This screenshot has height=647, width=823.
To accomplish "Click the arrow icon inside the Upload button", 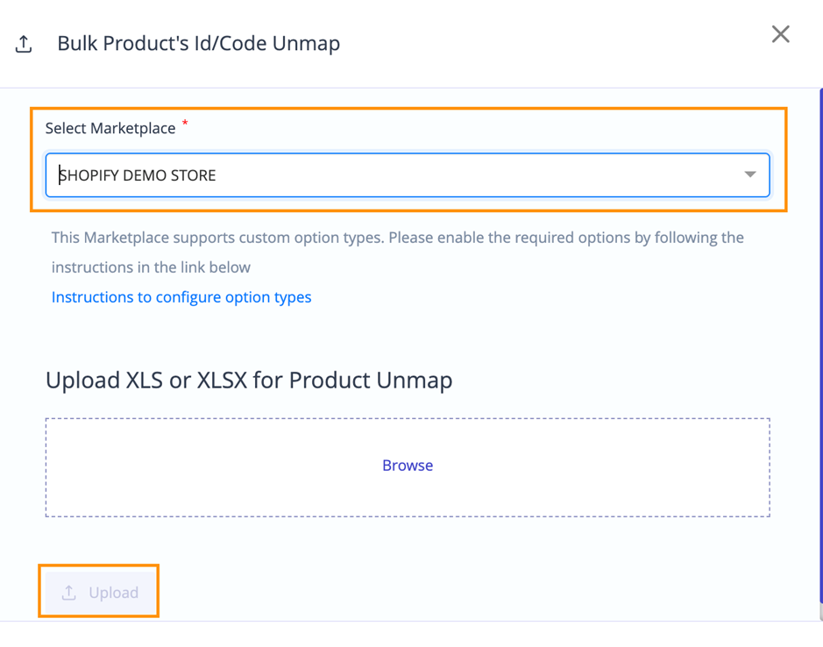I will click(68, 593).
